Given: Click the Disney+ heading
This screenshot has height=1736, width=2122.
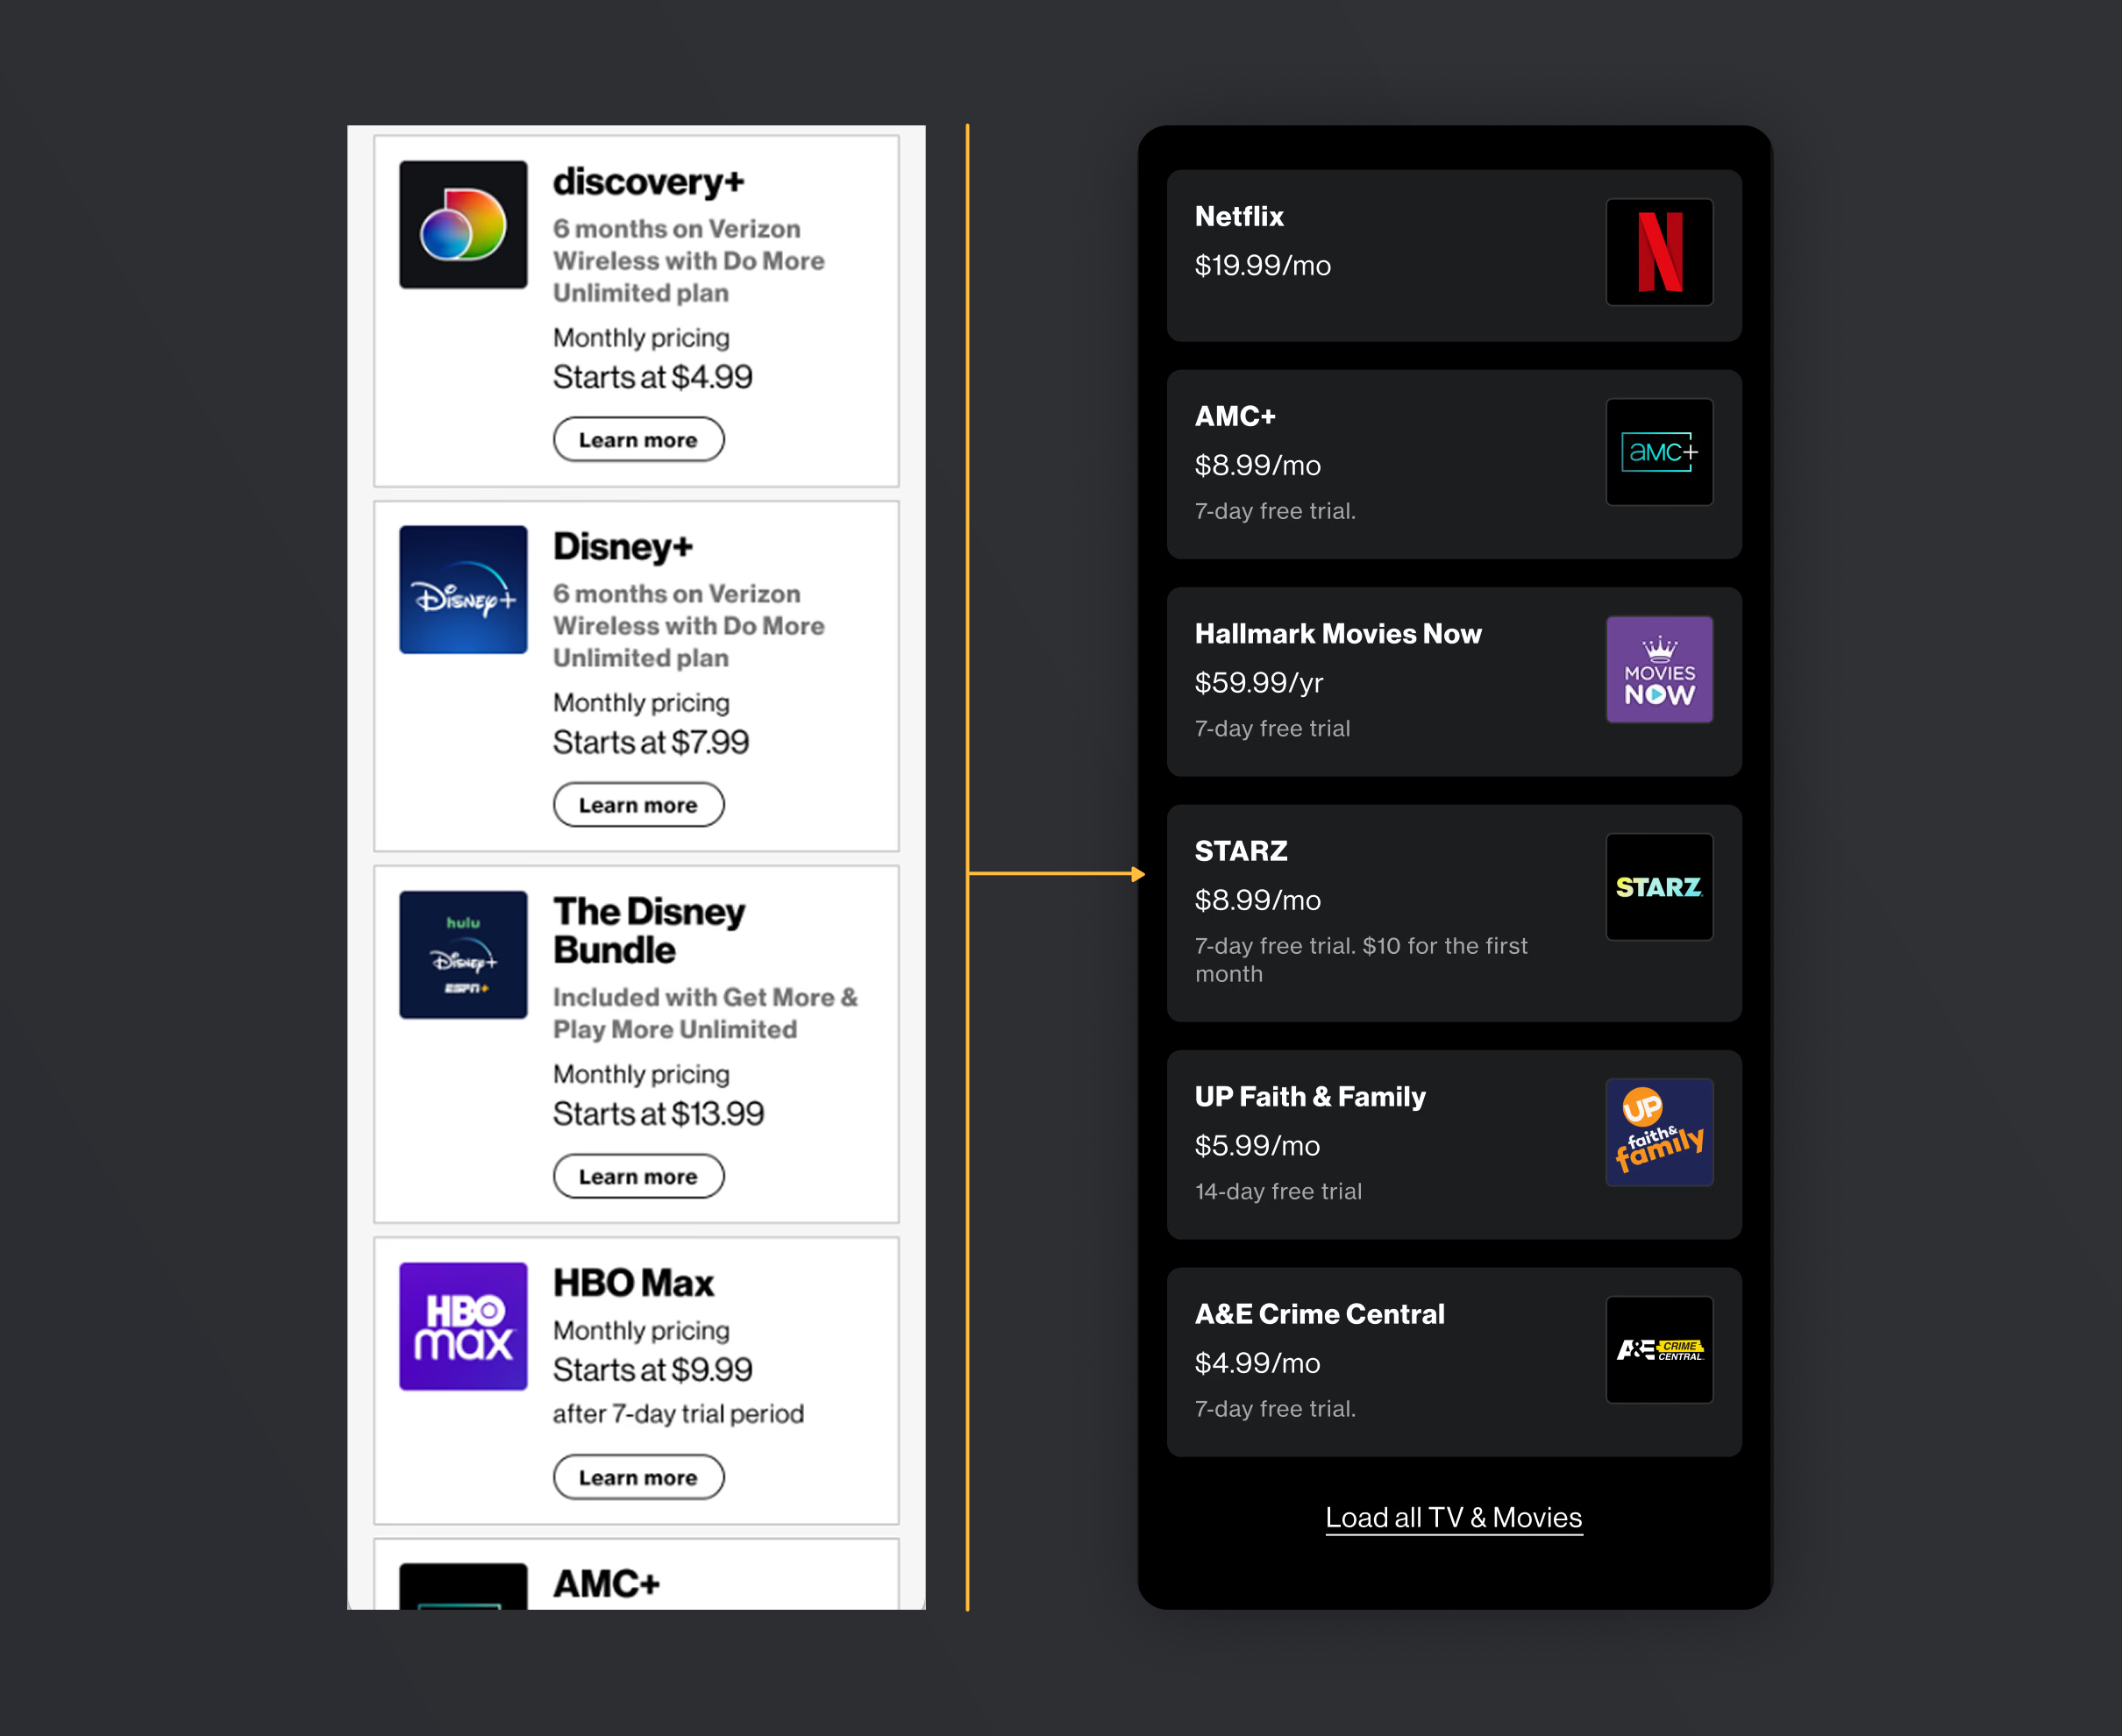Looking at the screenshot, I should pyautogui.click(x=623, y=547).
